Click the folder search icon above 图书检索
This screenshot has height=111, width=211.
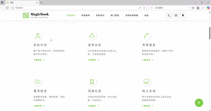[38, 81]
